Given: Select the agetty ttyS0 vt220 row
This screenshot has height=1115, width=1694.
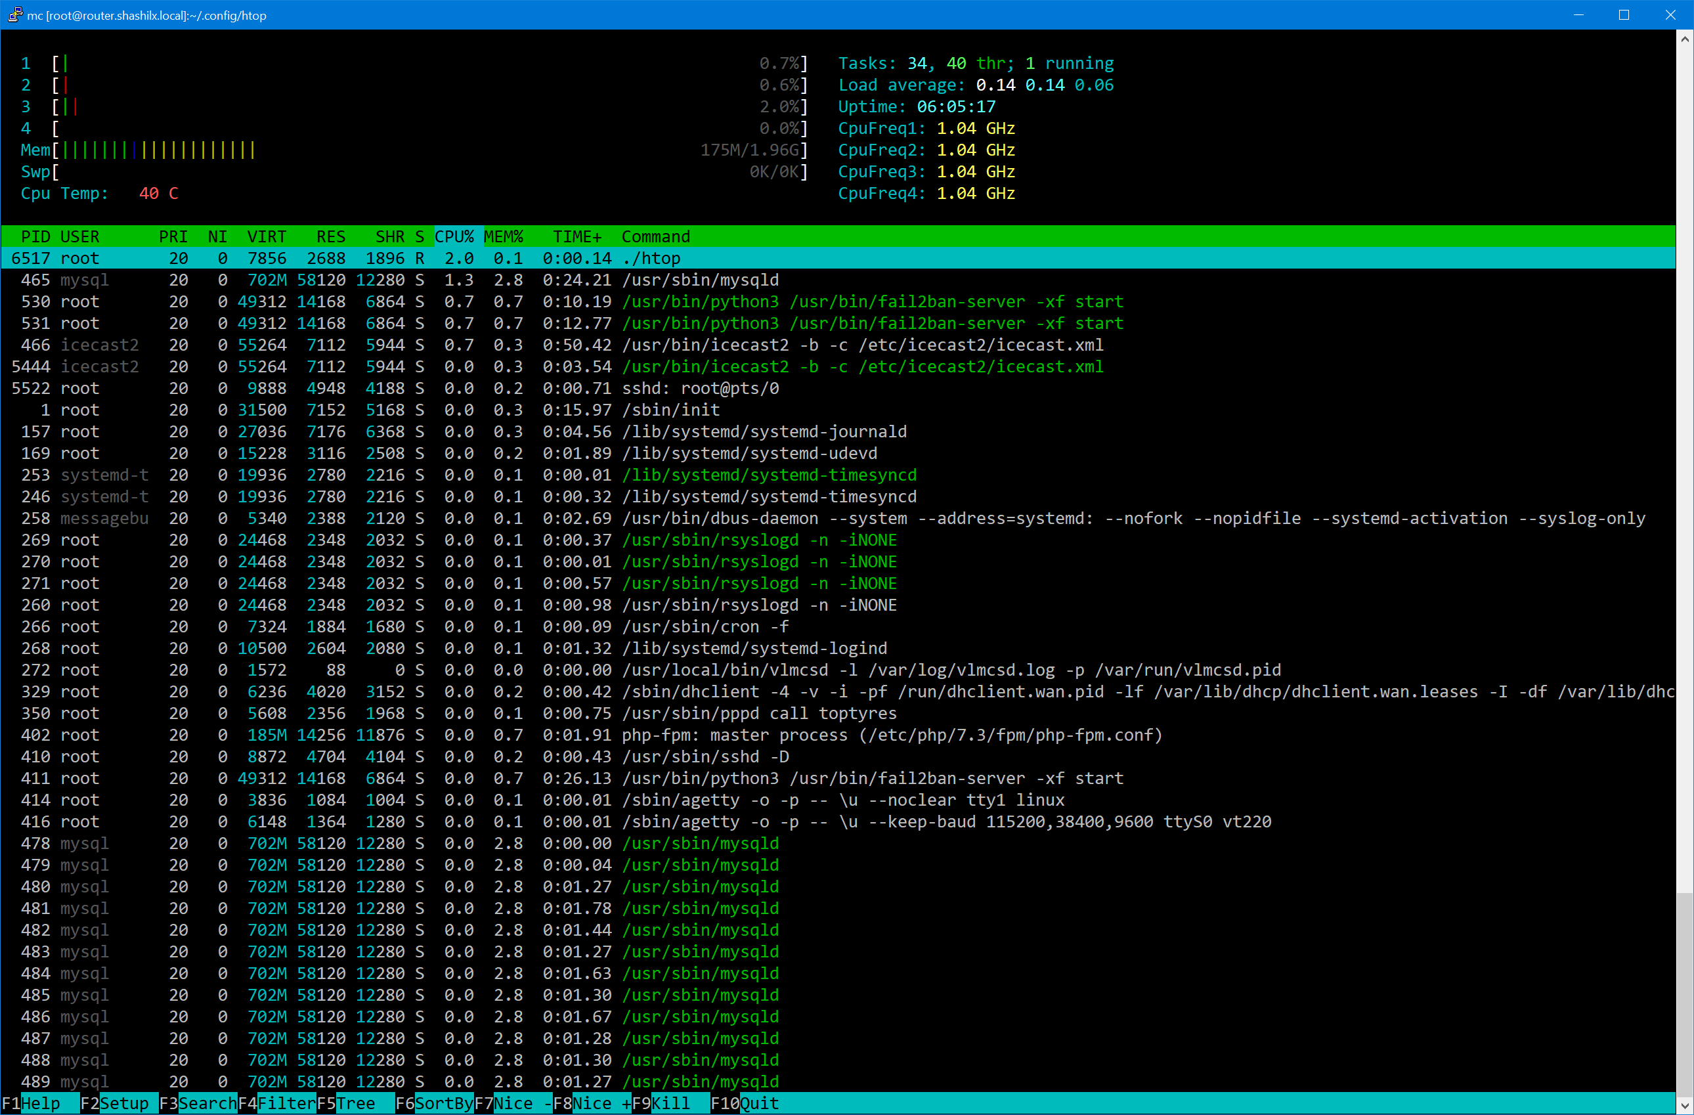Looking at the screenshot, I should point(838,821).
